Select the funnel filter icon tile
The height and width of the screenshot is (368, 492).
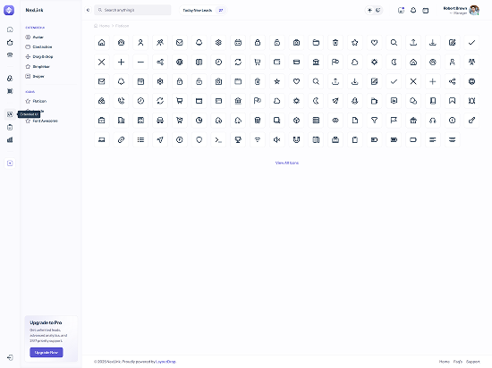tap(374, 121)
